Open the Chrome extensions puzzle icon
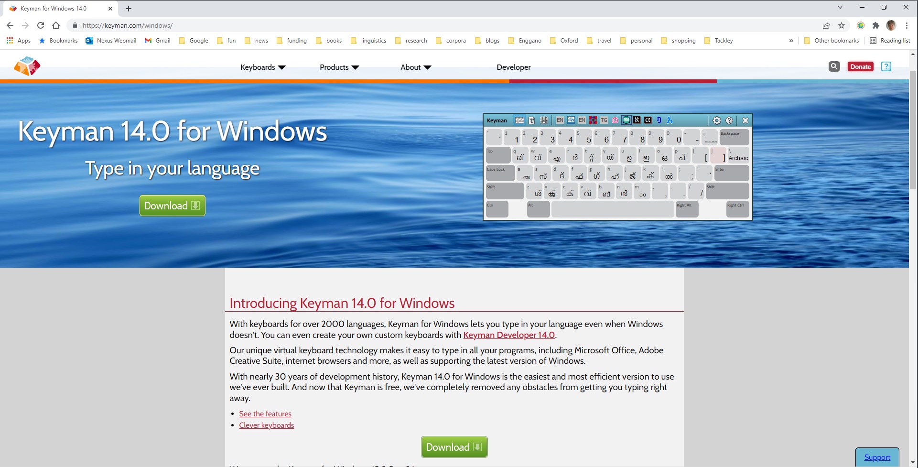The width and height of the screenshot is (918, 468). pos(875,25)
